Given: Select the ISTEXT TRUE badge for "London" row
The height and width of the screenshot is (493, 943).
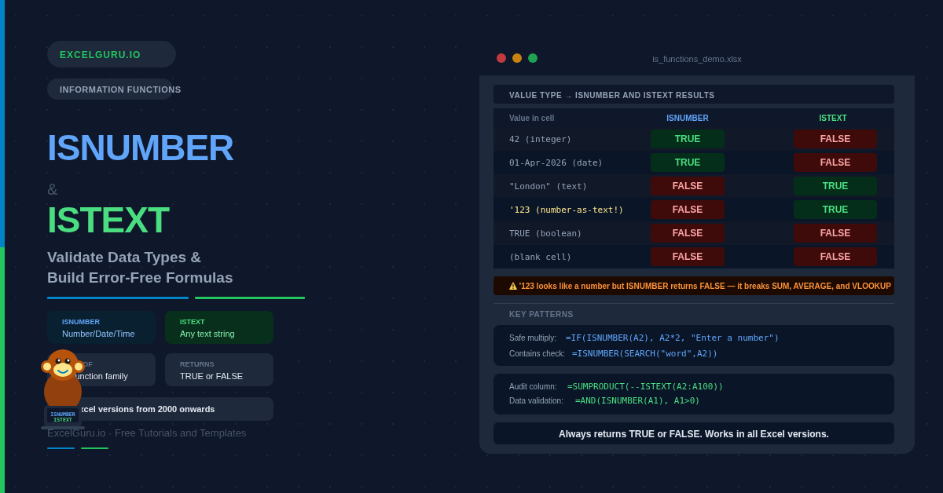Looking at the screenshot, I should point(835,186).
